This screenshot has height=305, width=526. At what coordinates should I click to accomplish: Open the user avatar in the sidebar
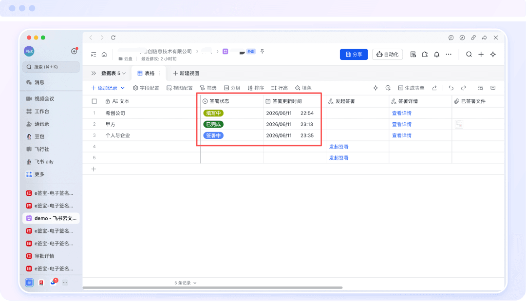pos(29,51)
